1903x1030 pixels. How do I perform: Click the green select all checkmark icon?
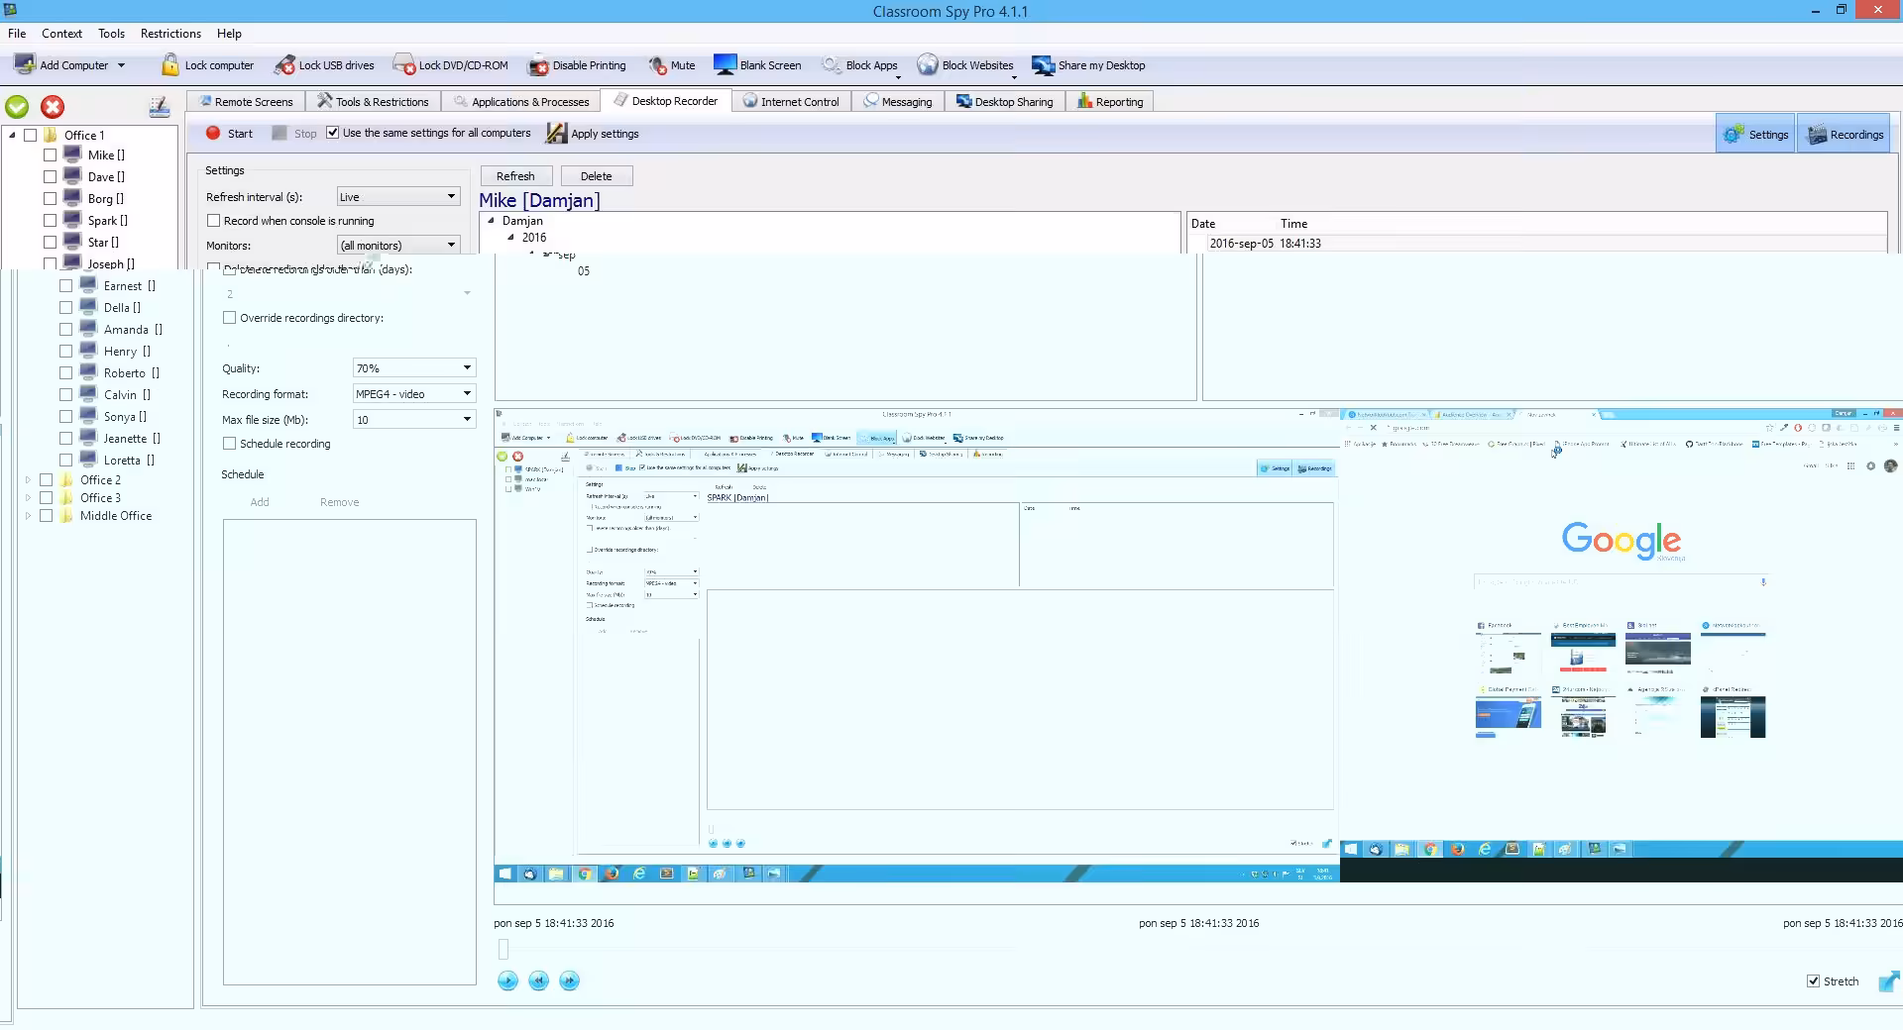click(17, 107)
